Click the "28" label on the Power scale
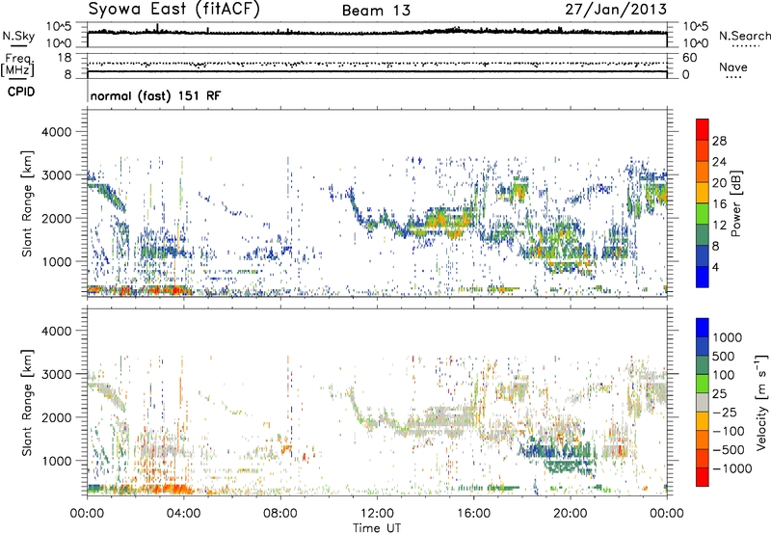The width and height of the screenshot is (771, 534). [x=719, y=141]
